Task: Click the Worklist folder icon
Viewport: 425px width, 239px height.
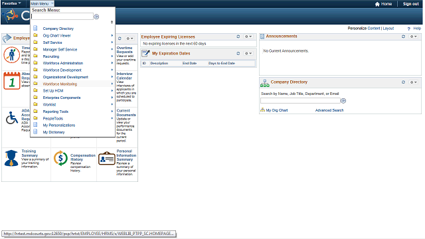Action: [35, 104]
